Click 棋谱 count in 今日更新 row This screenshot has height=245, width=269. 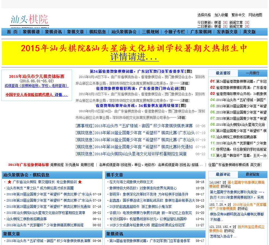(x=225, y=22)
